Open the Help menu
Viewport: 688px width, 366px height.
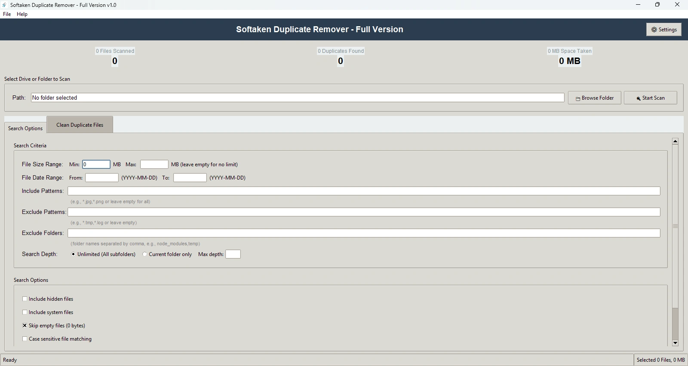coord(22,14)
